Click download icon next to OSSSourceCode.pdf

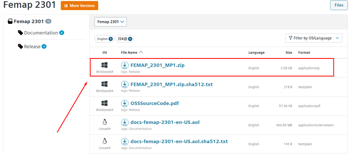pyautogui.click(x=124, y=103)
